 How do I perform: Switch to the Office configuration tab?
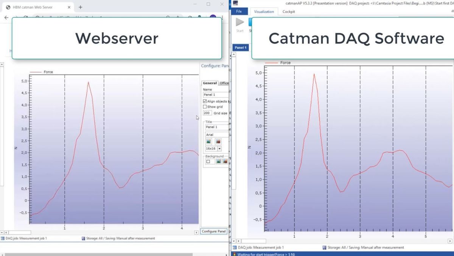(x=224, y=83)
